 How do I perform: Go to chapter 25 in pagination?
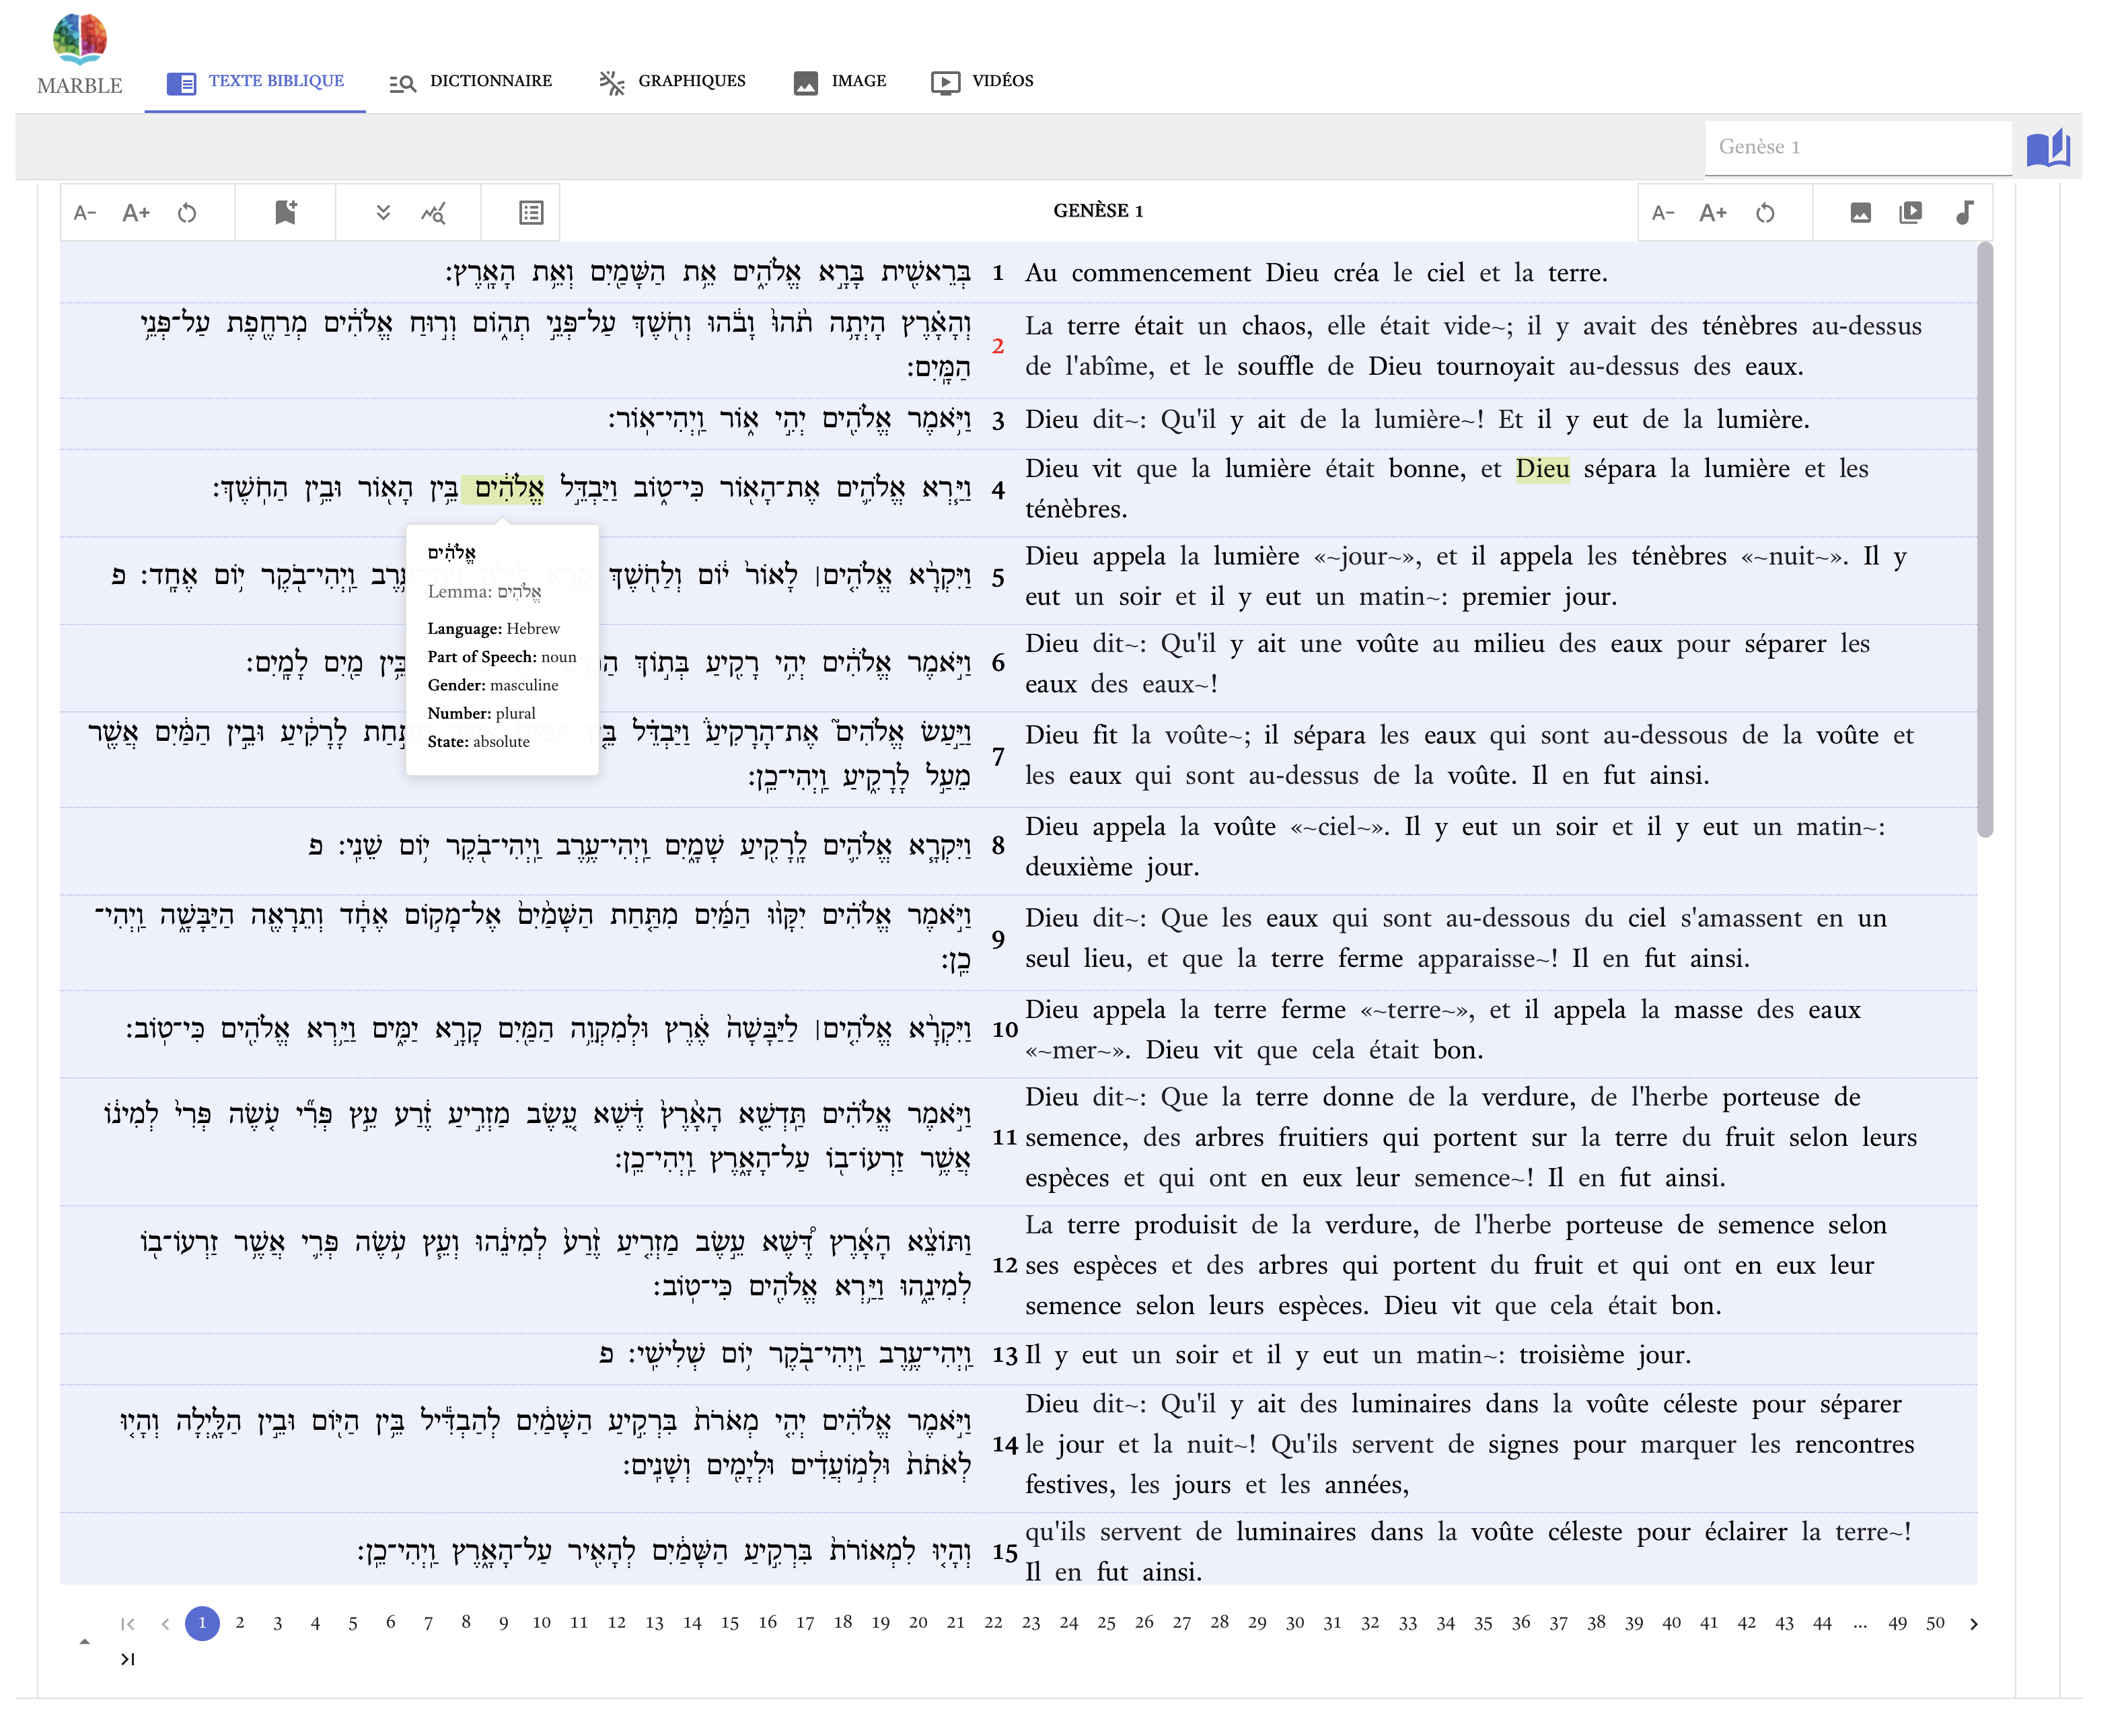pyautogui.click(x=1106, y=1623)
